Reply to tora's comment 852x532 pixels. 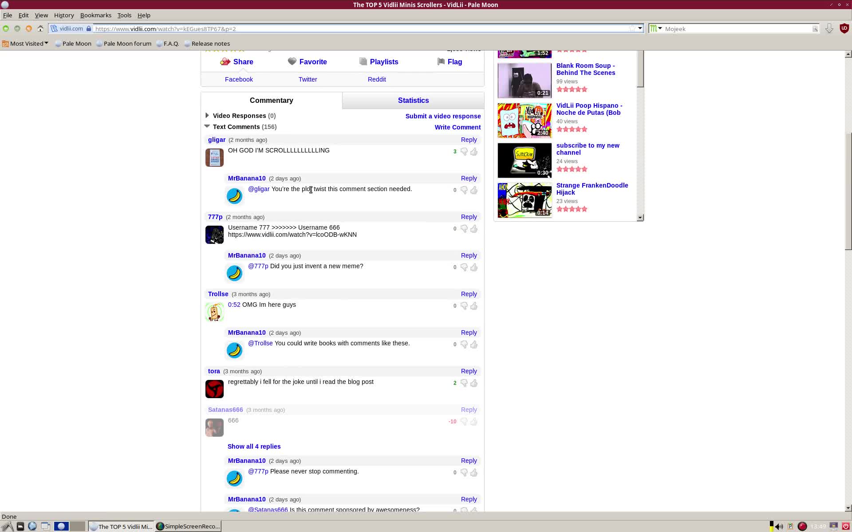tap(469, 371)
